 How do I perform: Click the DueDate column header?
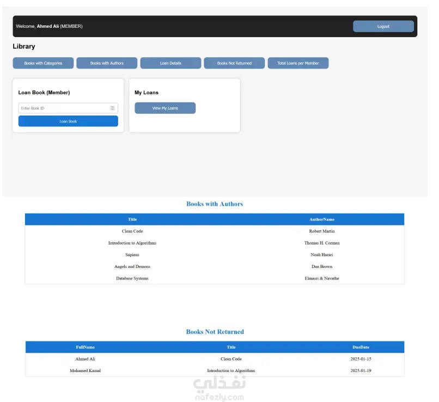click(x=361, y=347)
